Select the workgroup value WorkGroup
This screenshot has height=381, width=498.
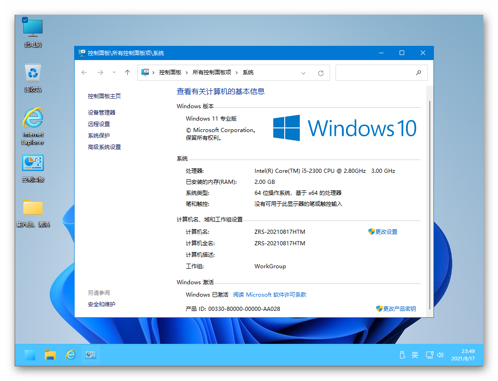point(270,266)
